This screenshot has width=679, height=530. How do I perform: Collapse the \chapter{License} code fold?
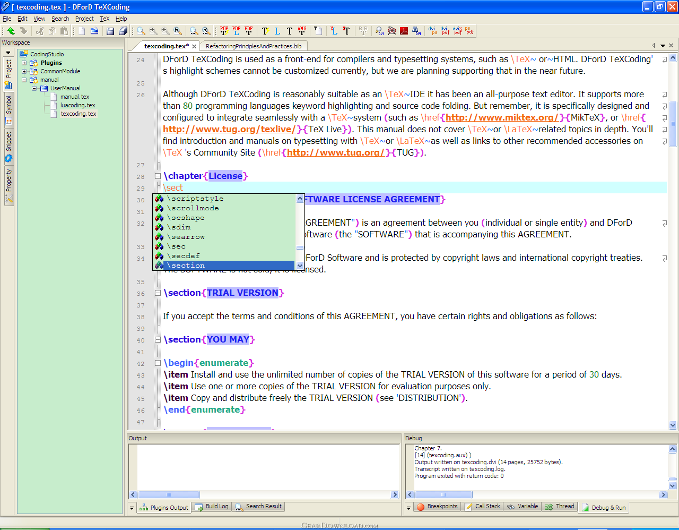158,176
